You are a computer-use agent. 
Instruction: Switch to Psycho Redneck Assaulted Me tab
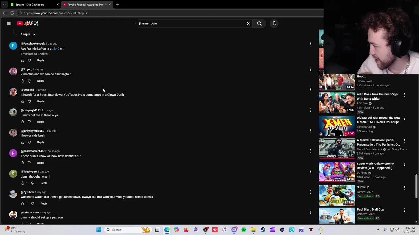pos(87,4)
